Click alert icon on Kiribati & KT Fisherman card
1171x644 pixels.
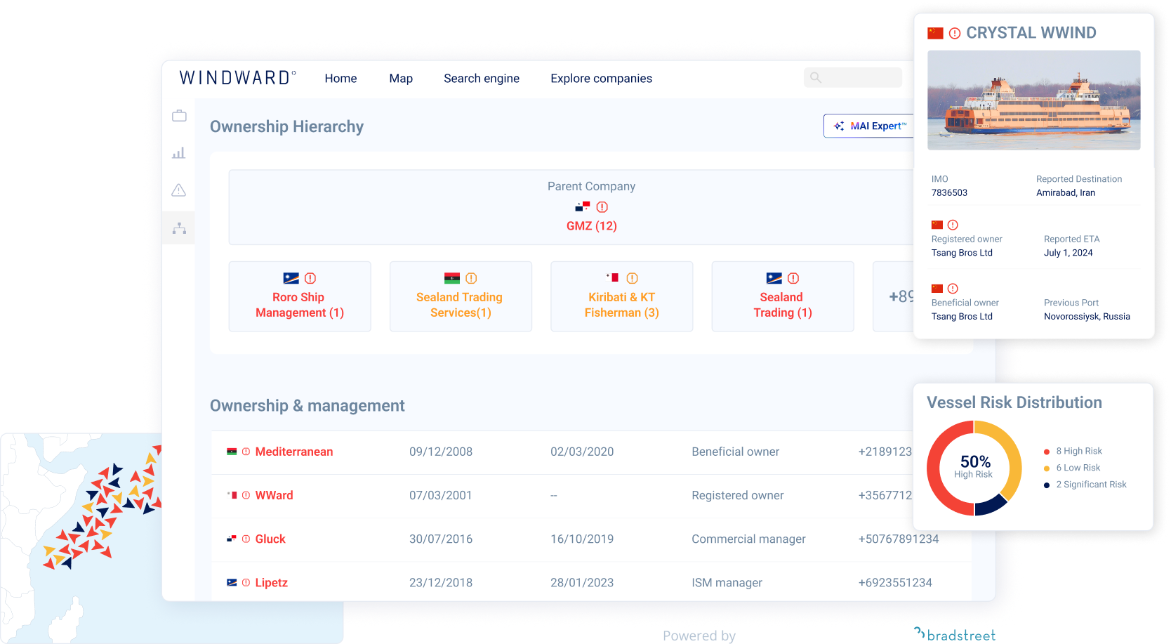632,278
